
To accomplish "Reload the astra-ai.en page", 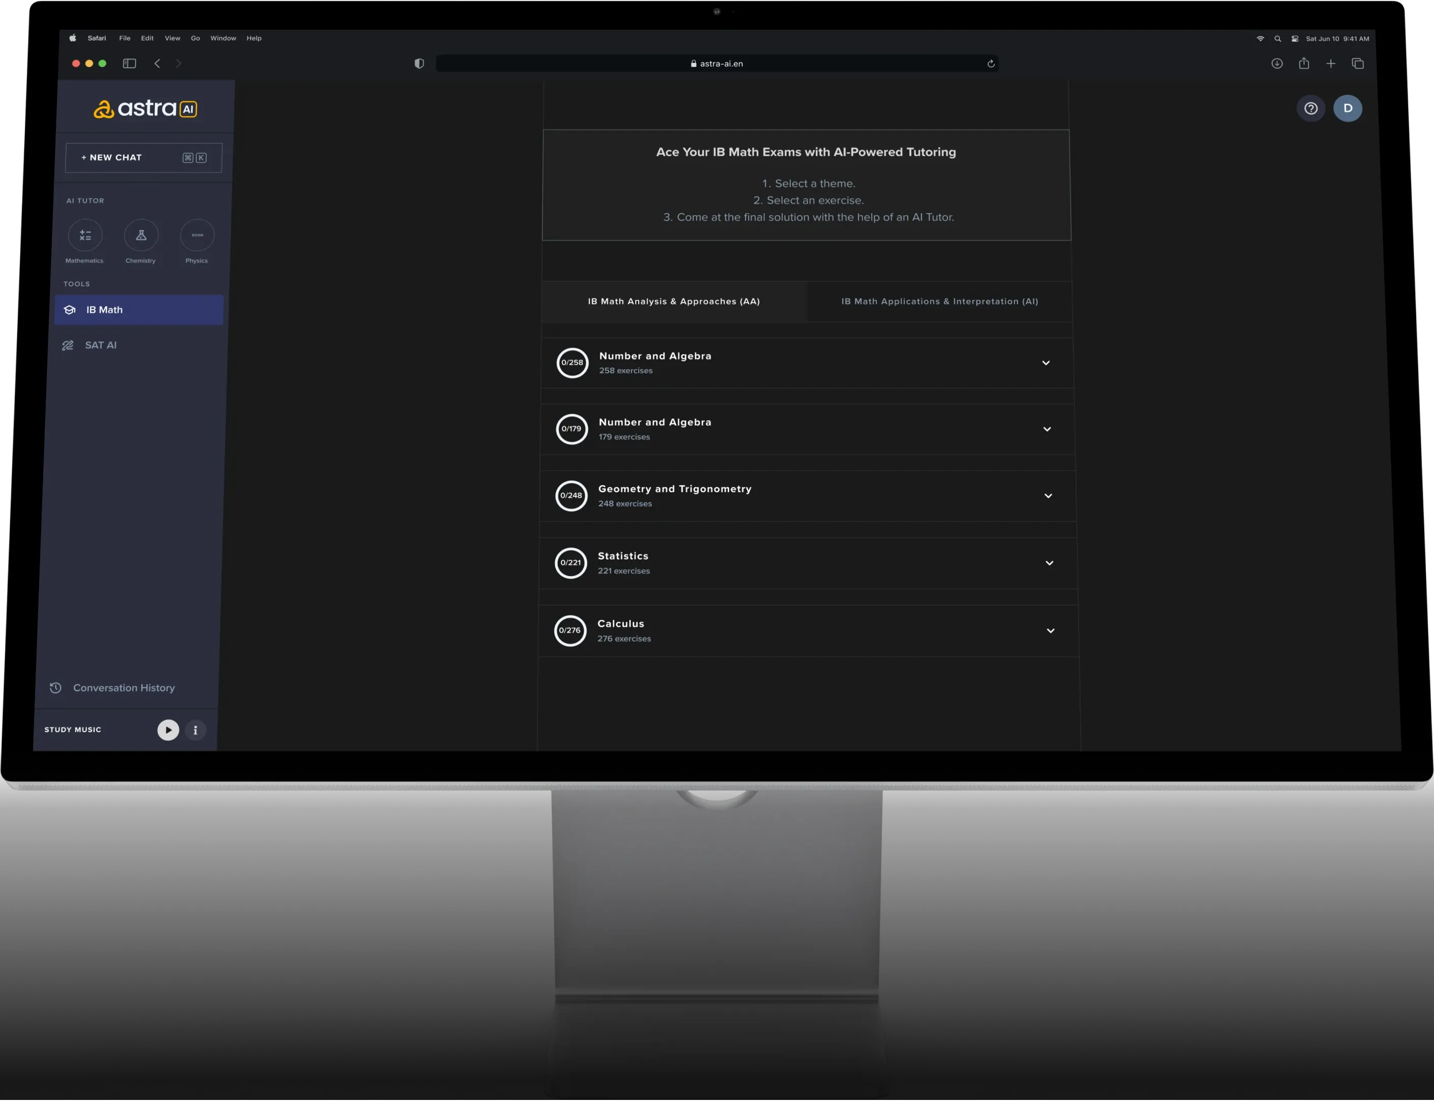I will tap(991, 64).
